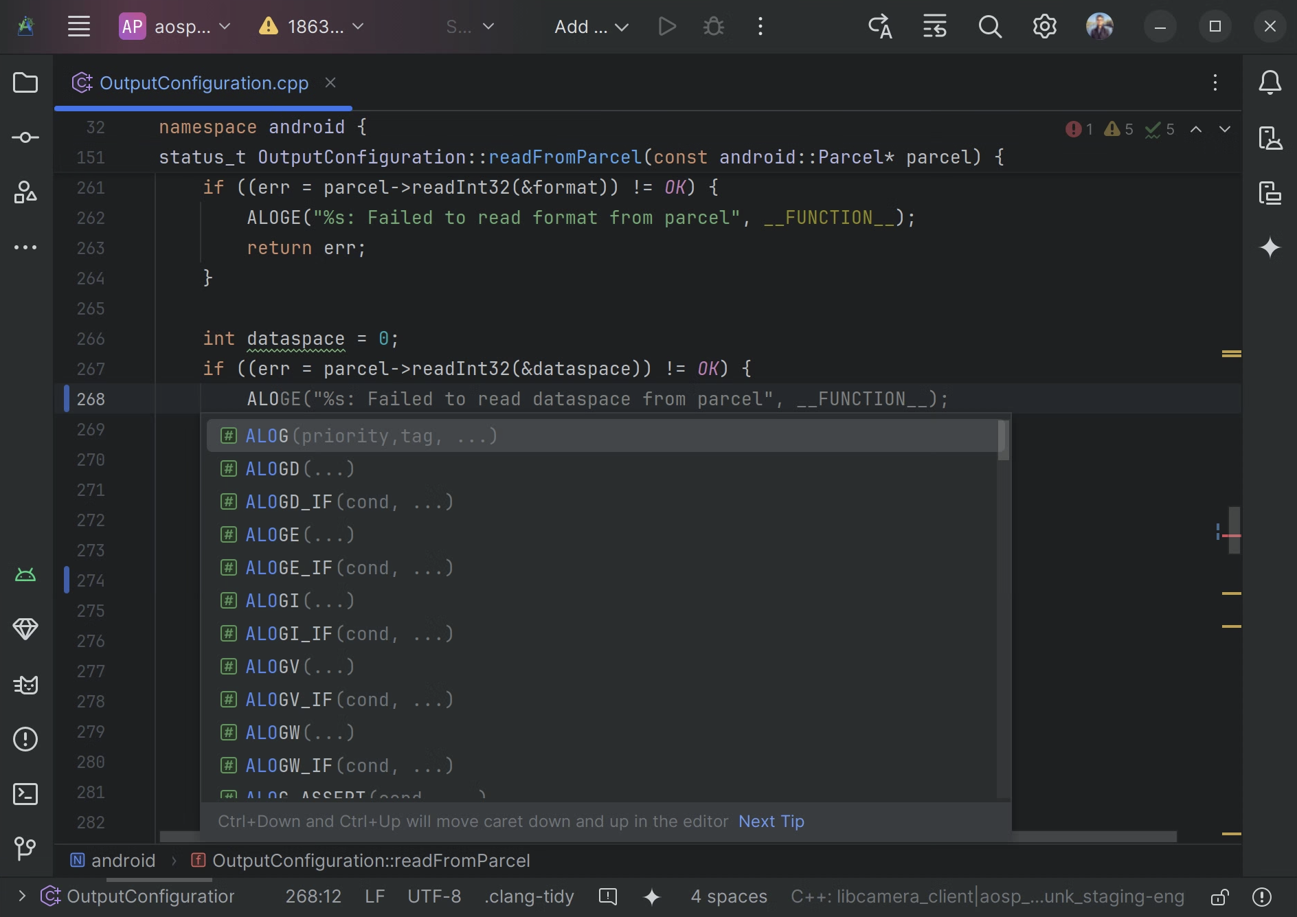Show notifications via the bell icon
Image resolution: width=1297 pixels, height=917 pixels.
coord(1270,82)
